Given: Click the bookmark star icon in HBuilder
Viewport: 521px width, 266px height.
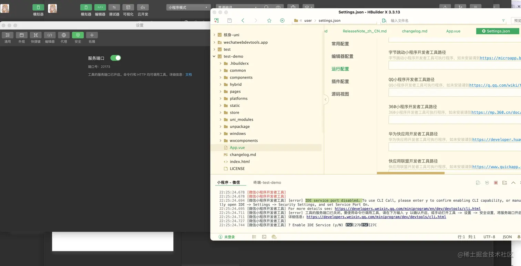Looking at the screenshot, I should pyautogui.click(x=269, y=21).
